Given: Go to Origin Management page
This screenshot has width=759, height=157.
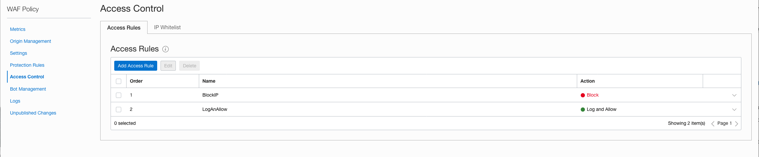Looking at the screenshot, I should [x=30, y=41].
